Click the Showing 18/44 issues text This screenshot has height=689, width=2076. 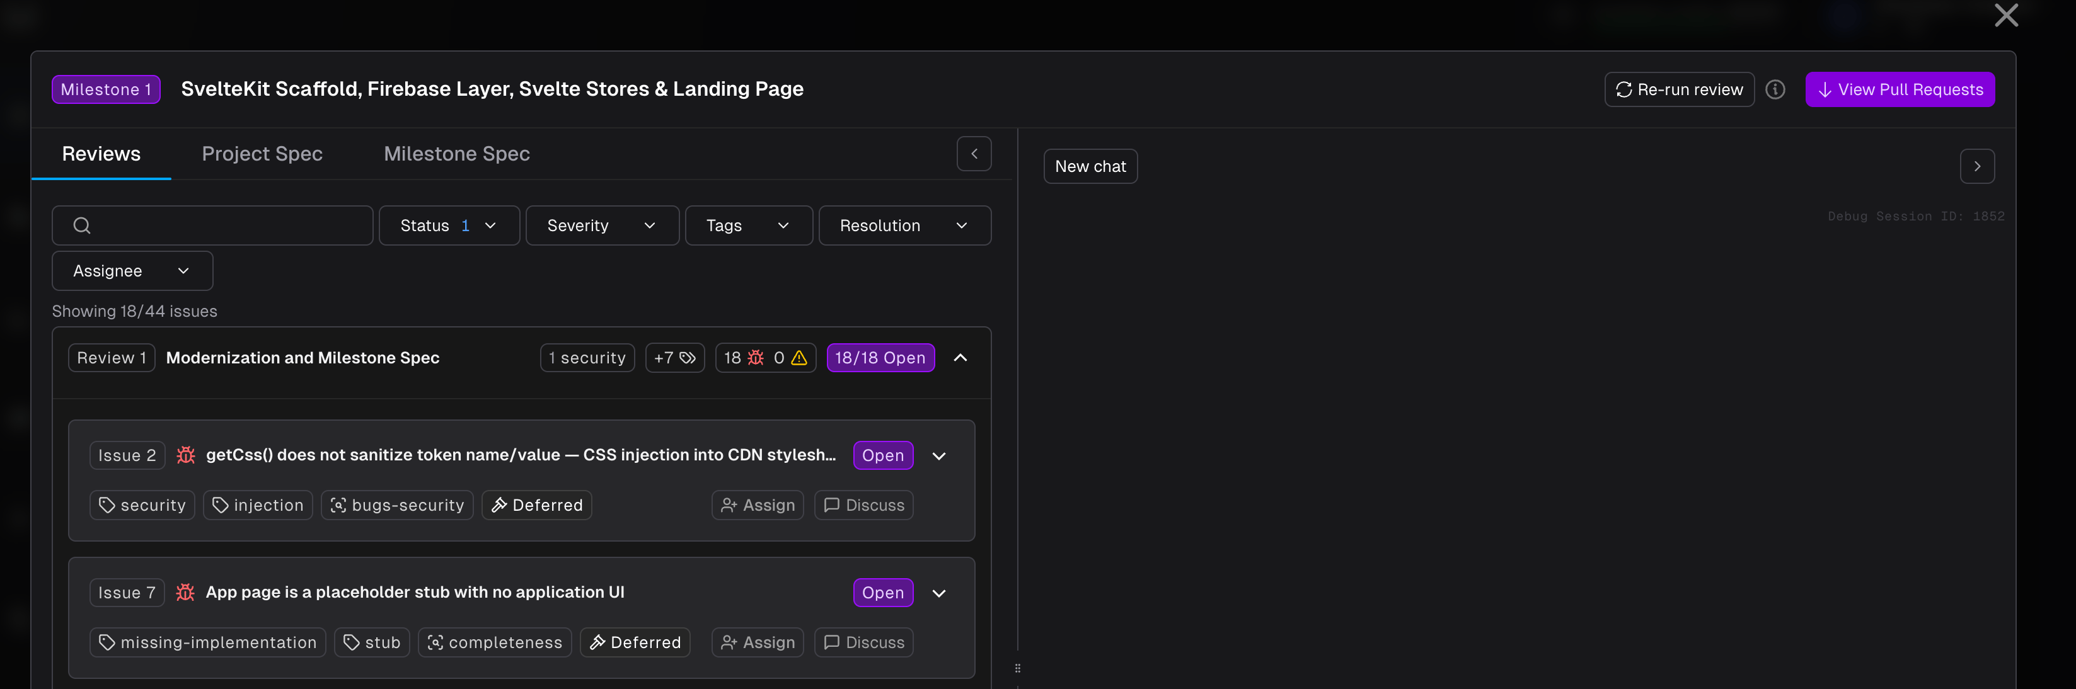coord(135,312)
